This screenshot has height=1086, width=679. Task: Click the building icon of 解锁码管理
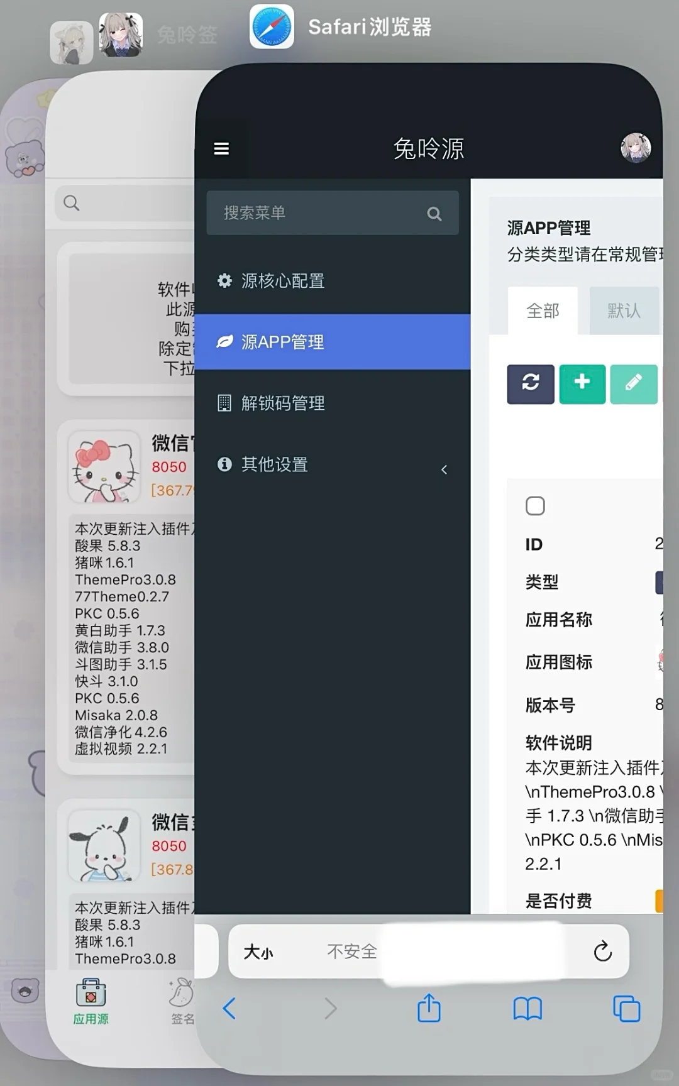[x=224, y=403]
